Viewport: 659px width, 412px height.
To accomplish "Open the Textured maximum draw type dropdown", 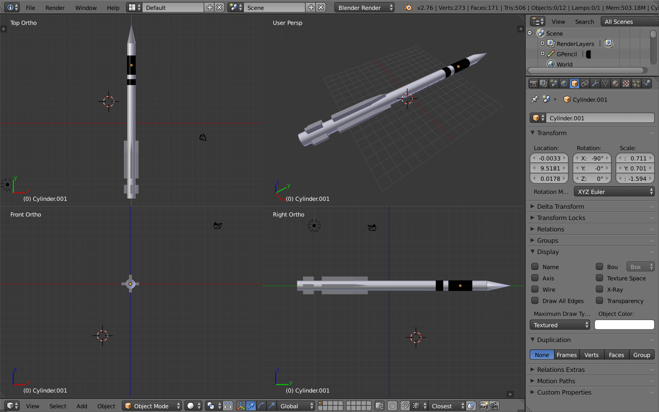I will 560,325.
